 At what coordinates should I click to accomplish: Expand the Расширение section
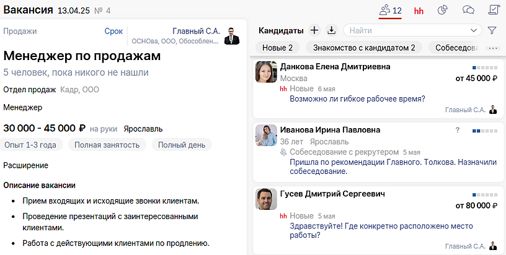tap(25, 165)
